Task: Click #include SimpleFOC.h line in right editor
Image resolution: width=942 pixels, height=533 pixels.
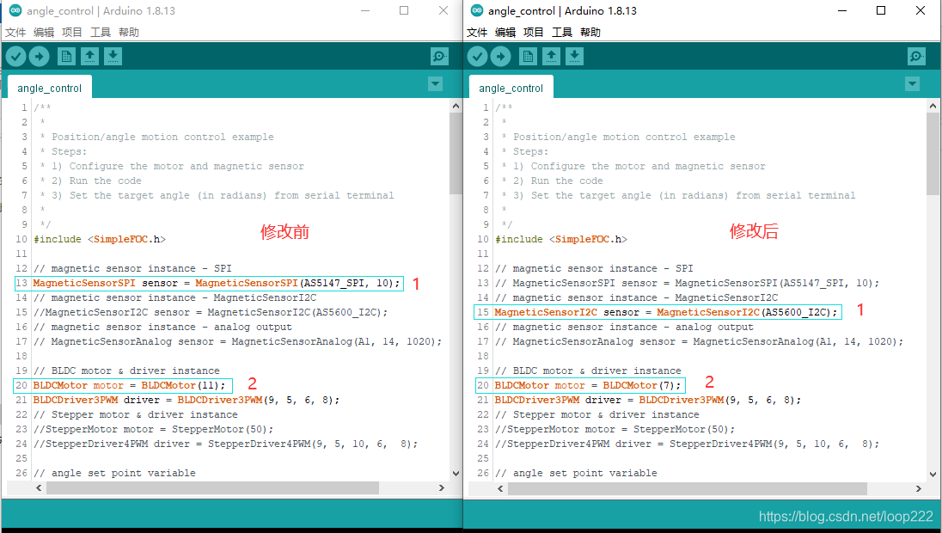Action: [x=561, y=239]
